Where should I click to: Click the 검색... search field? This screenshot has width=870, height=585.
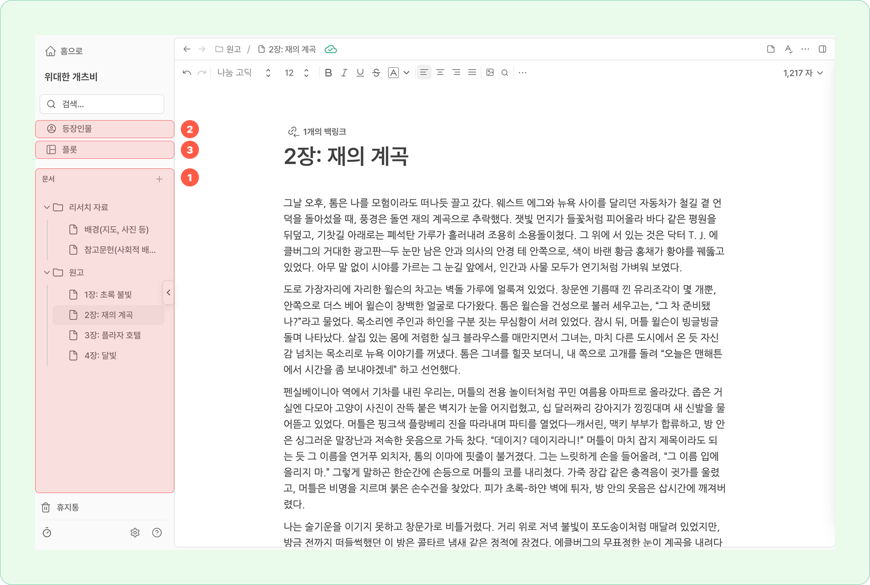(x=102, y=104)
